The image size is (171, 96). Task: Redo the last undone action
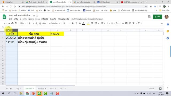point(9,23)
